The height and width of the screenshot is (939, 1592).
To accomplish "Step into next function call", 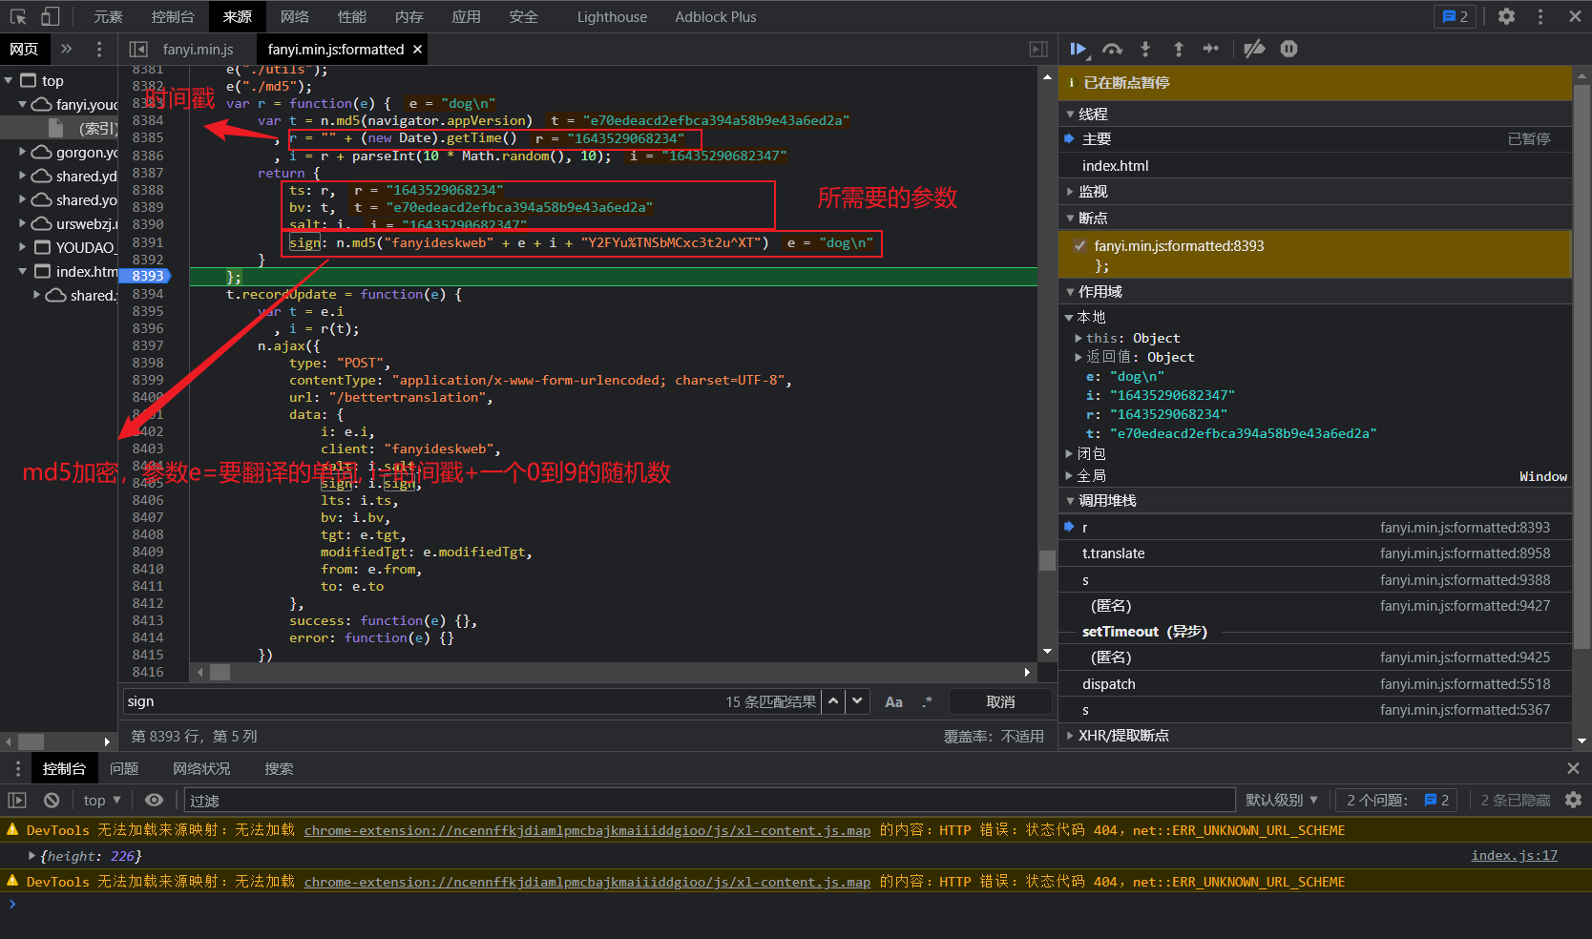I will [x=1145, y=49].
